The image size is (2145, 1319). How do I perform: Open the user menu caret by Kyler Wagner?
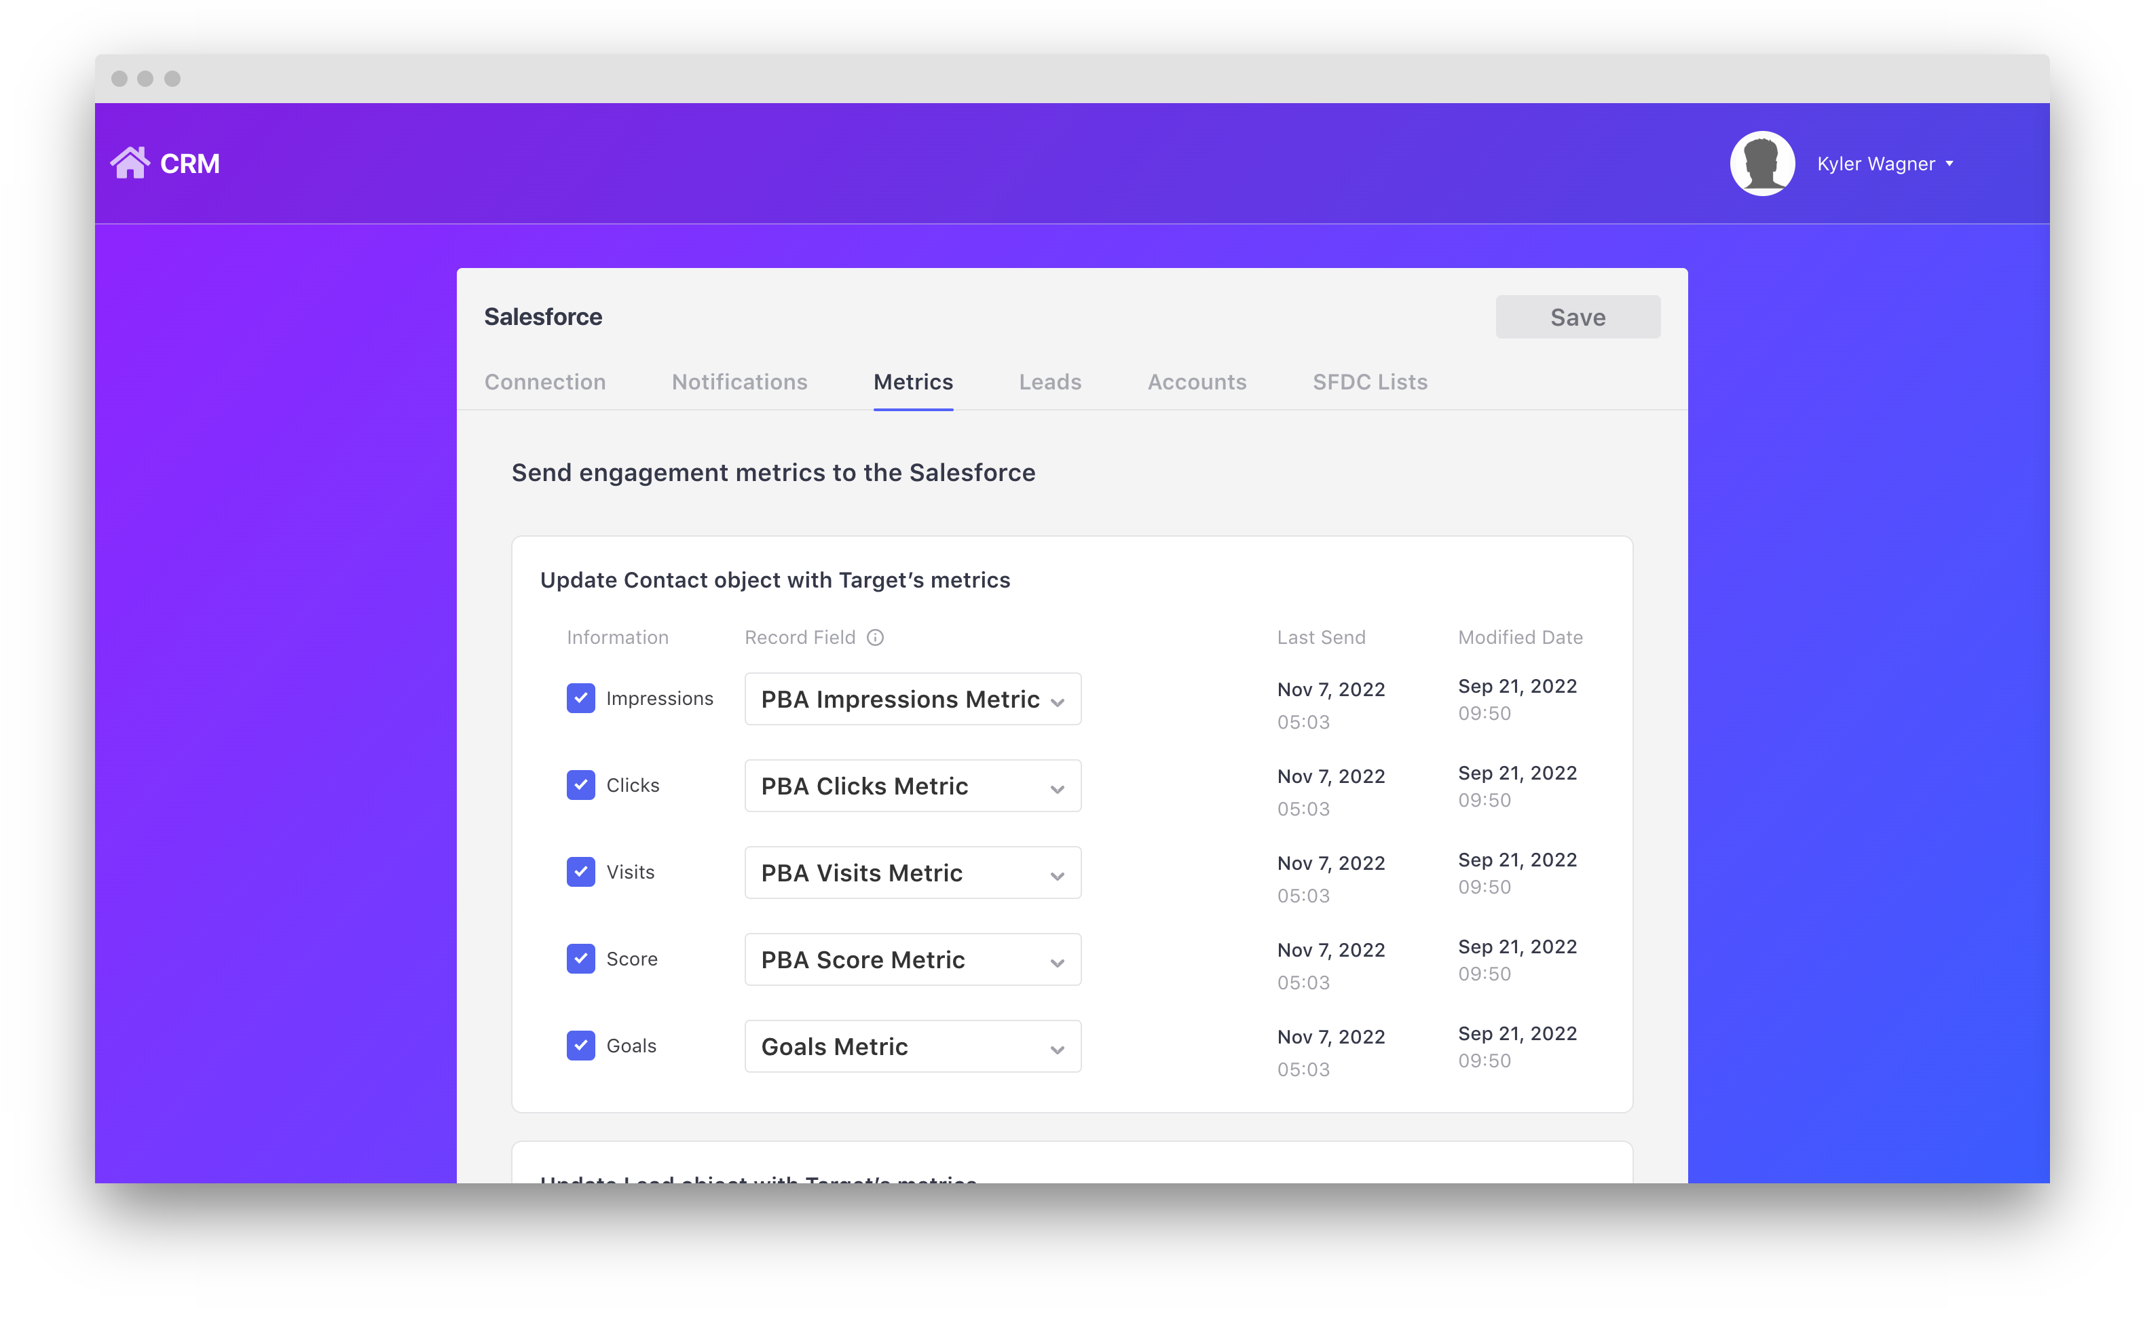(x=1950, y=164)
